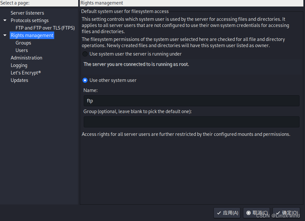Click the Name field containing 'ftp'

[x=191, y=101]
